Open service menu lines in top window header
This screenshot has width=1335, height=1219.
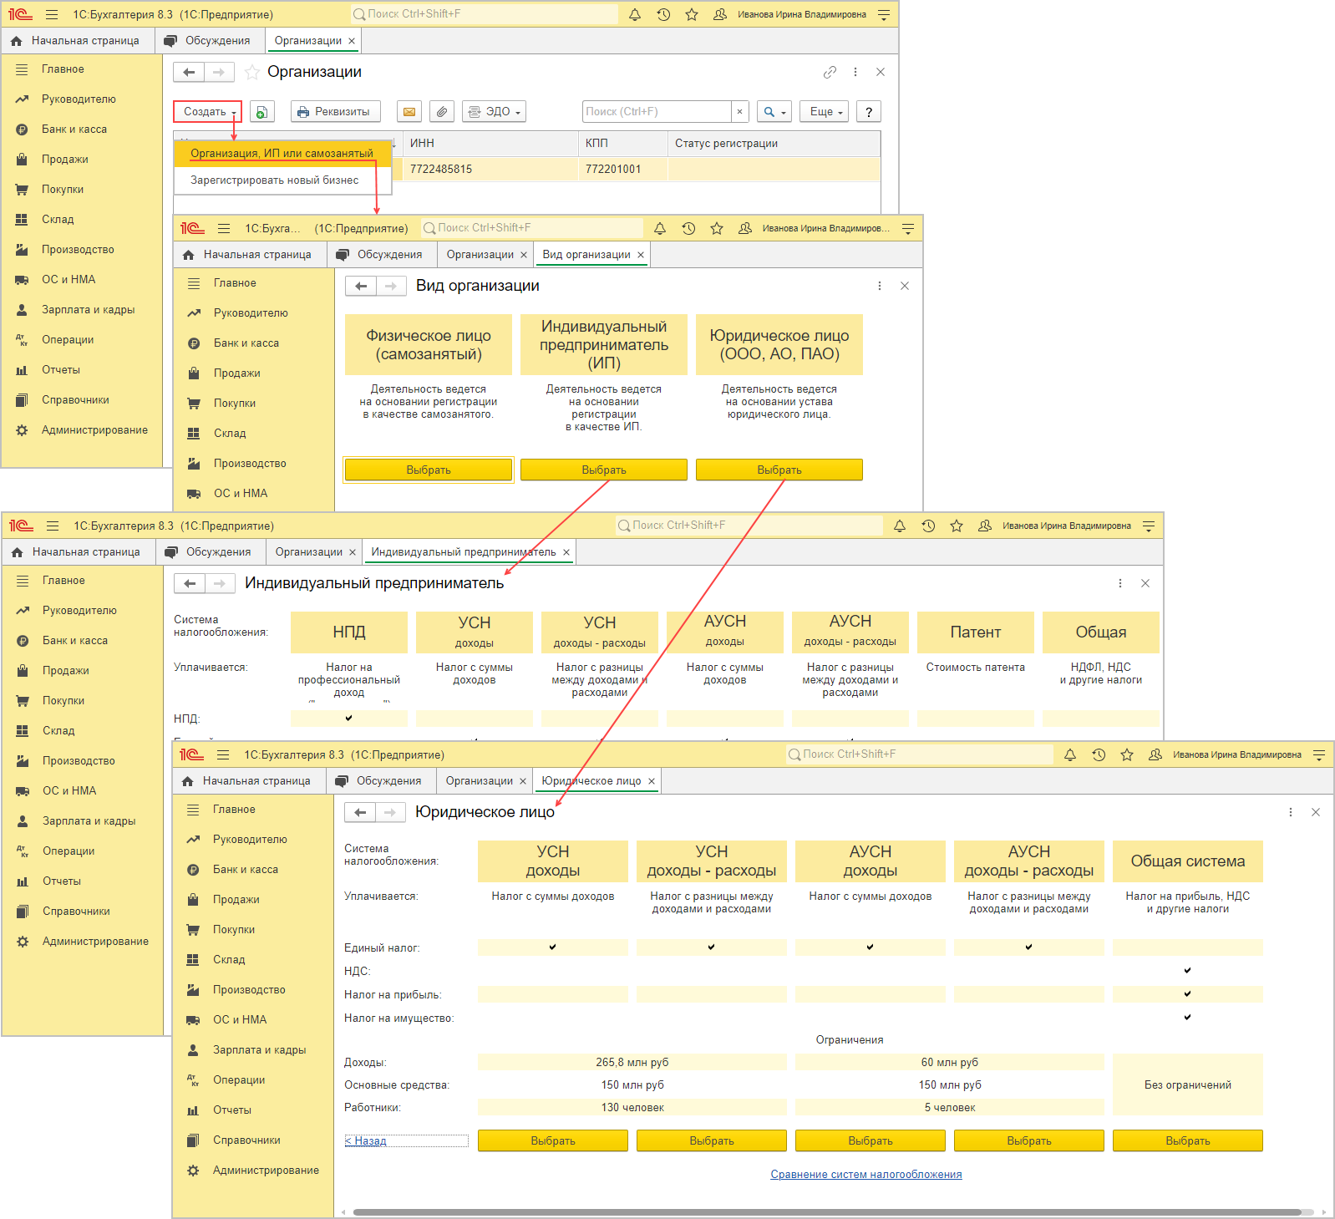(x=884, y=14)
